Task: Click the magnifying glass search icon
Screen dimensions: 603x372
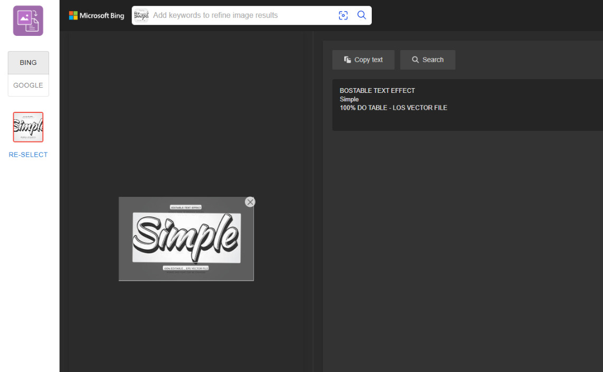Action: click(x=362, y=15)
